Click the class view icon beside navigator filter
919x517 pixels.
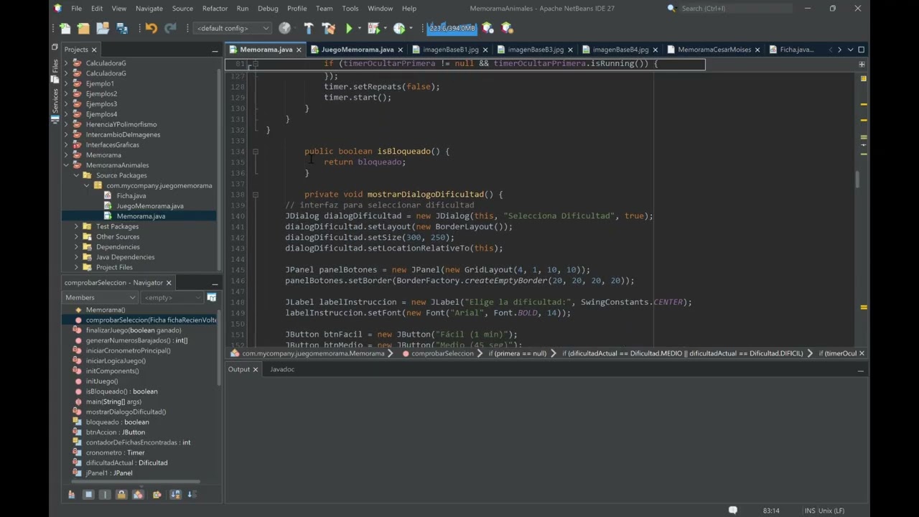point(212,297)
